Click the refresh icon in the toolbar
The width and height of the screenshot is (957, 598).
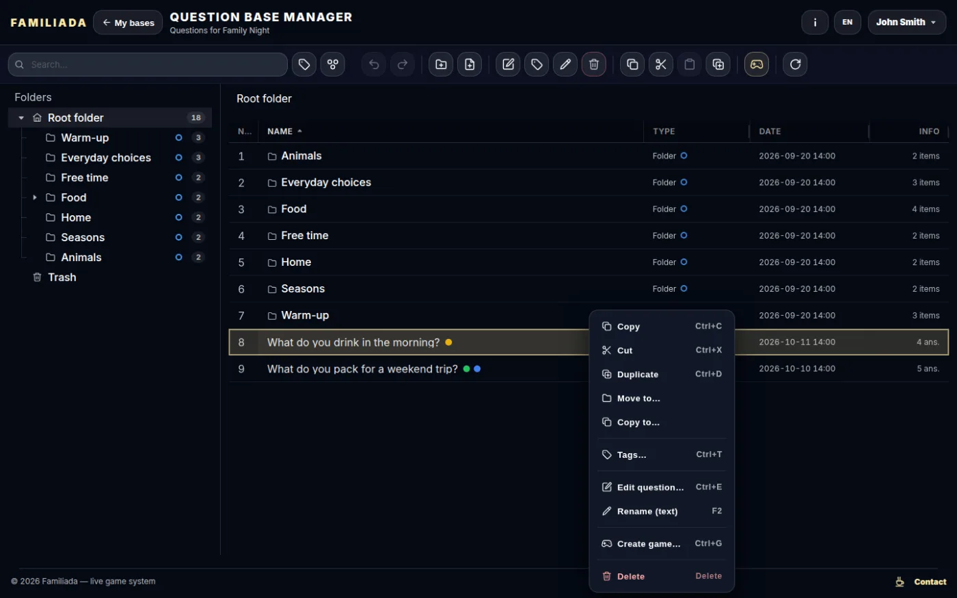pyautogui.click(x=795, y=64)
